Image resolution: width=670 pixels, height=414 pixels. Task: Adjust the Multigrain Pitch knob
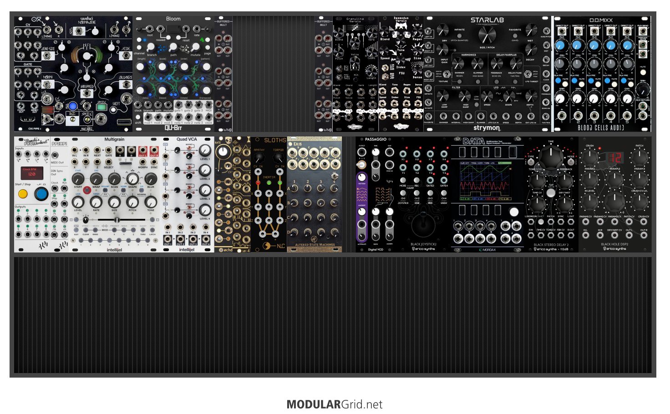pos(132,201)
